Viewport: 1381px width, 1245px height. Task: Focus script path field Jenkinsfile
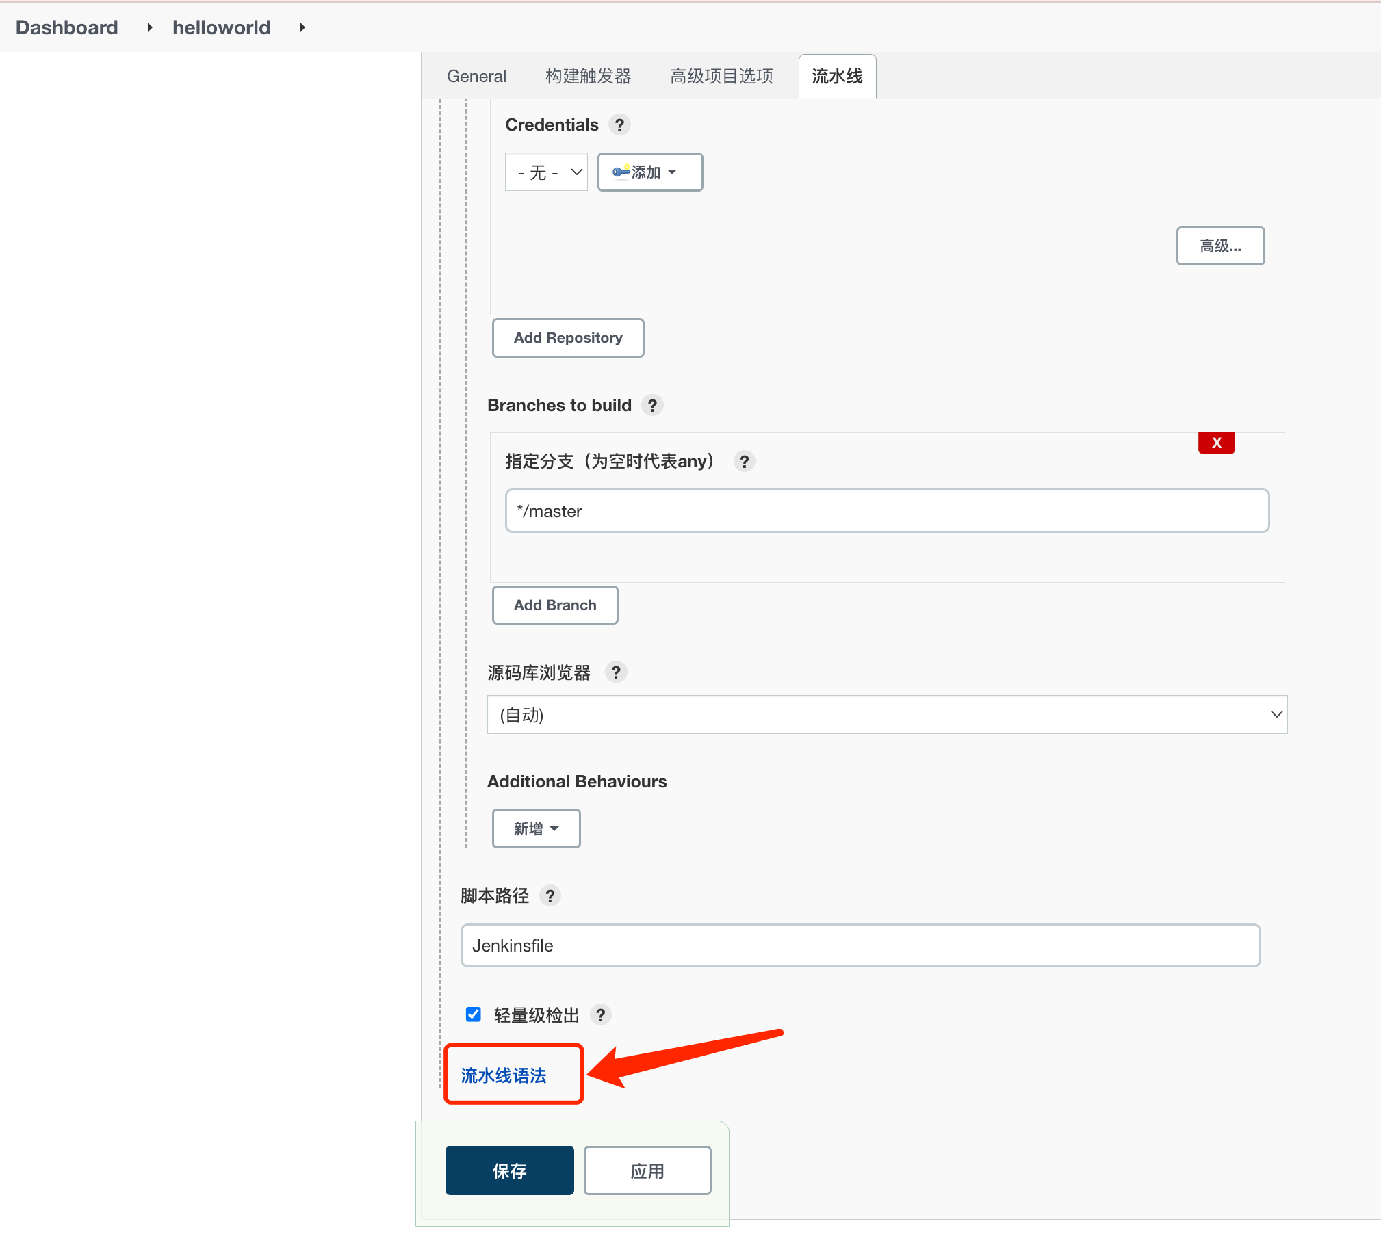(860, 946)
